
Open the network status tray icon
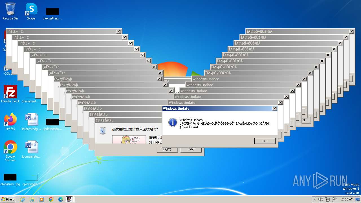[x=328, y=199]
